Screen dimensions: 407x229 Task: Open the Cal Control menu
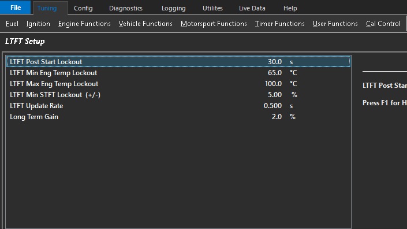(383, 24)
